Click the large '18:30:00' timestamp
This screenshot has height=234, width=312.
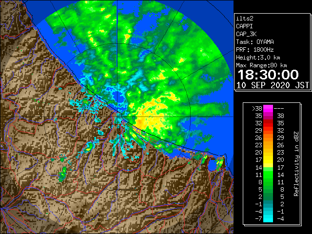268,75
